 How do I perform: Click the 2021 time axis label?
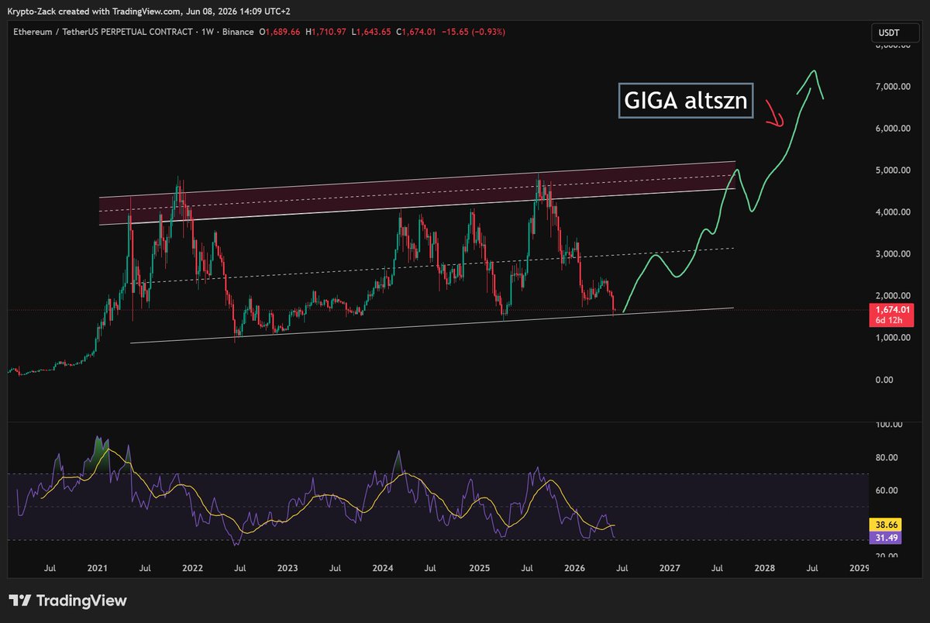pyautogui.click(x=97, y=569)
